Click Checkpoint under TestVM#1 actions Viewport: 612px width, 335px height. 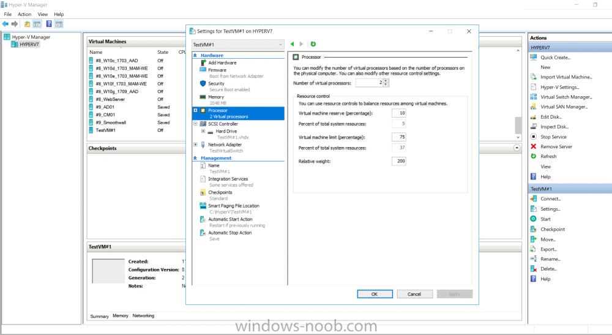(552, 229)
